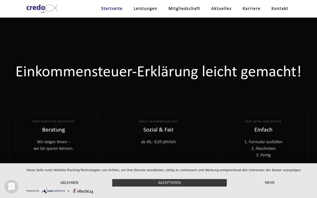Click the 'Wir zeigen Ihnen –' text
Viewport: 317px width, 198px height.
[54, 142]
